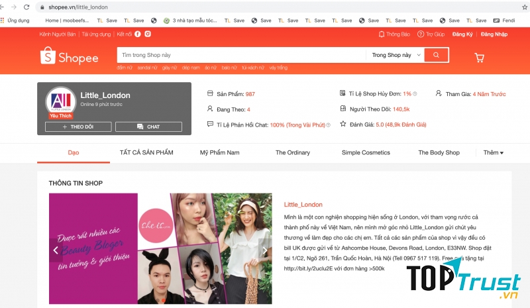
Task: Bookmark this page with star icon
Action: tap(525, 7)
